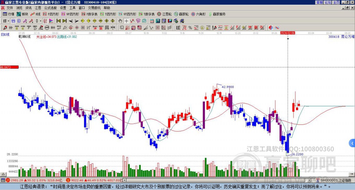This screenshot has height=190, width=355.
Task: Open the 9P四方形 tool
Action: [x=70, y=14]
